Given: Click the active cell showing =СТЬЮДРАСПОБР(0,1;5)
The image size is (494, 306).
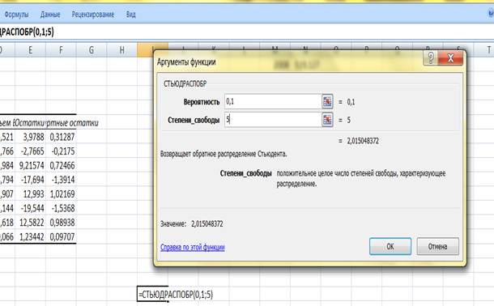Looking at the screenshot, I should (152, 295).
